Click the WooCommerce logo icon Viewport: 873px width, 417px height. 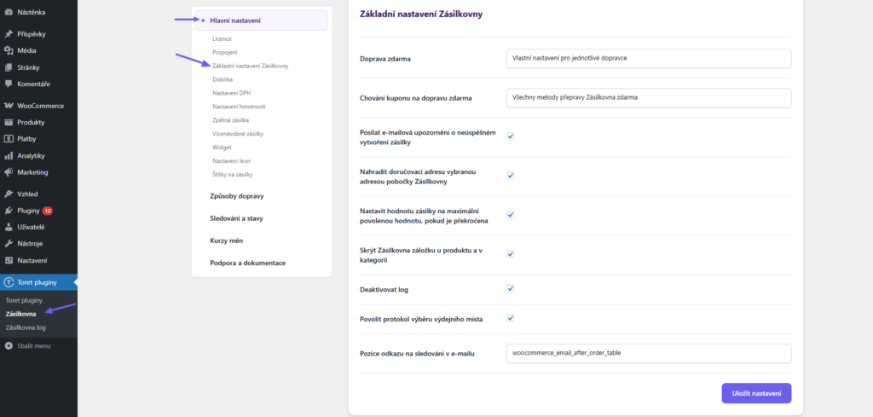coord(9,106)
